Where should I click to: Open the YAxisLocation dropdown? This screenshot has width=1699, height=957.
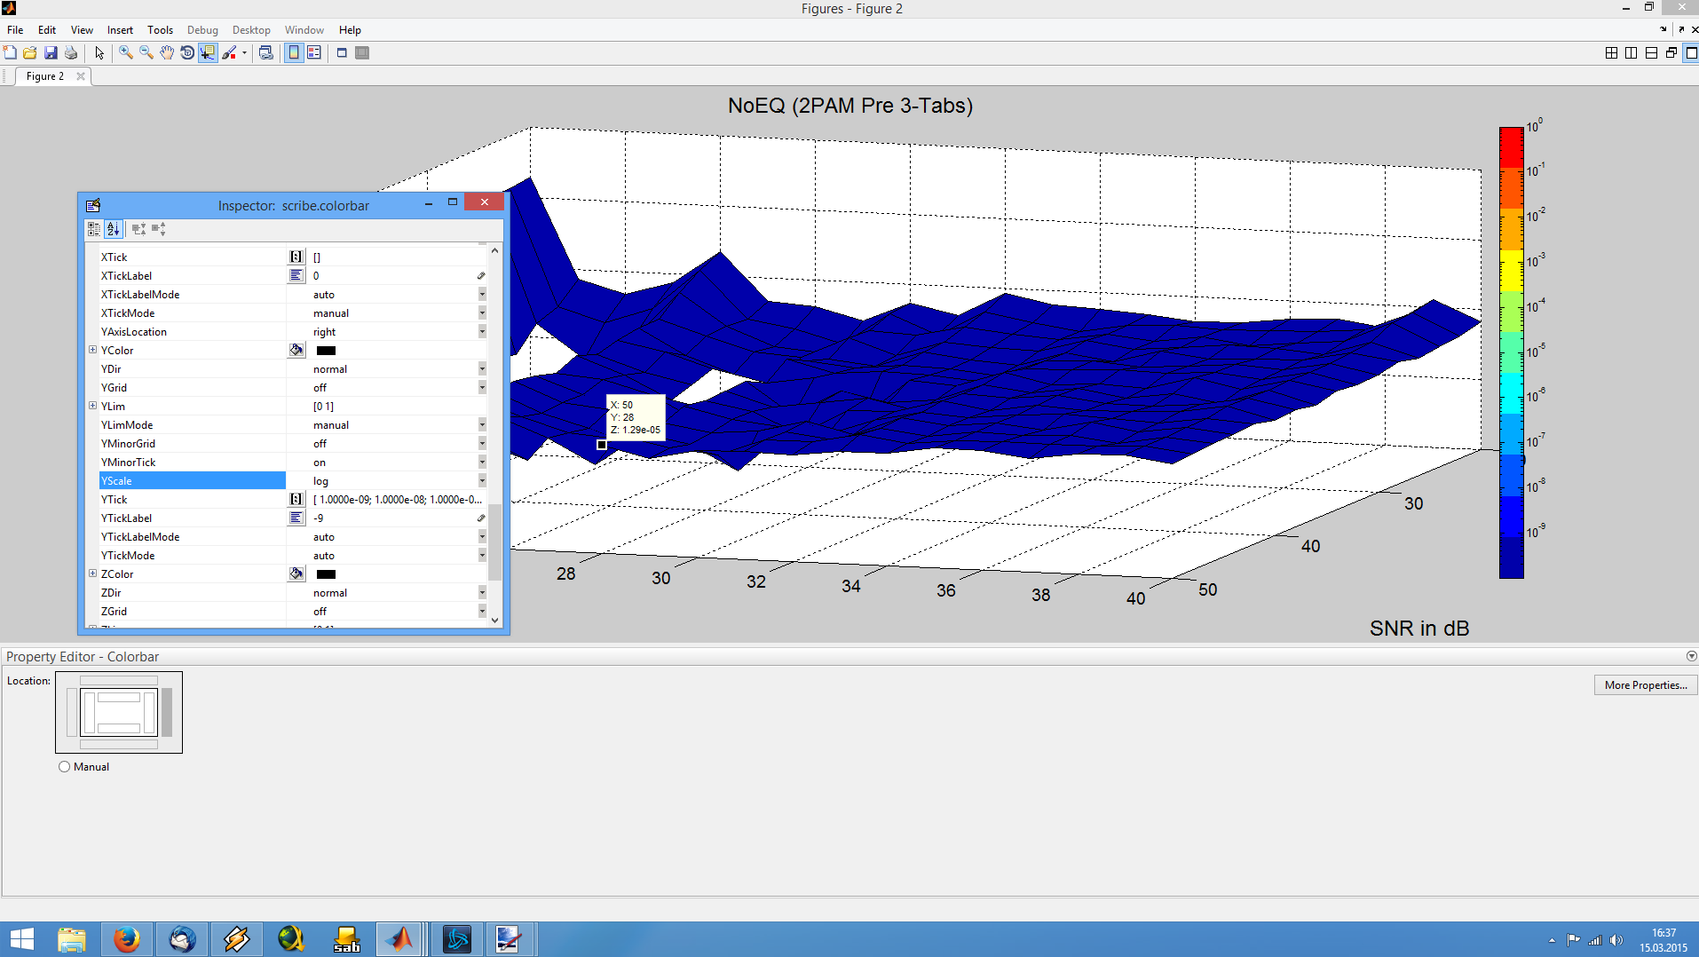click(482, 332)
